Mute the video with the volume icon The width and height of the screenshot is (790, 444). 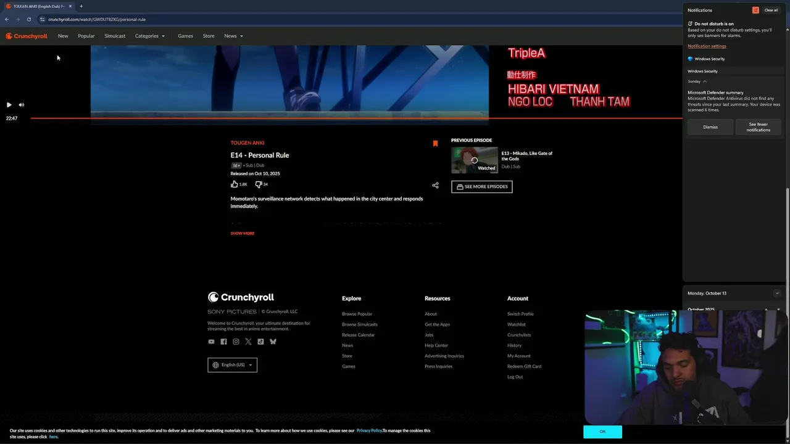pos(21,105)
